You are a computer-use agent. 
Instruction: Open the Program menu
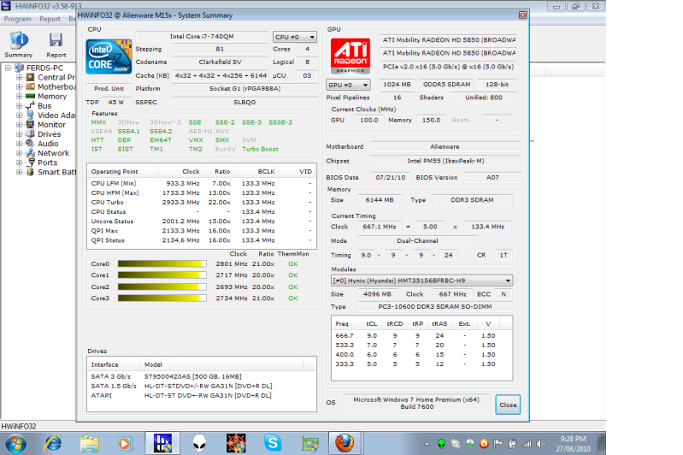point(17,19)
